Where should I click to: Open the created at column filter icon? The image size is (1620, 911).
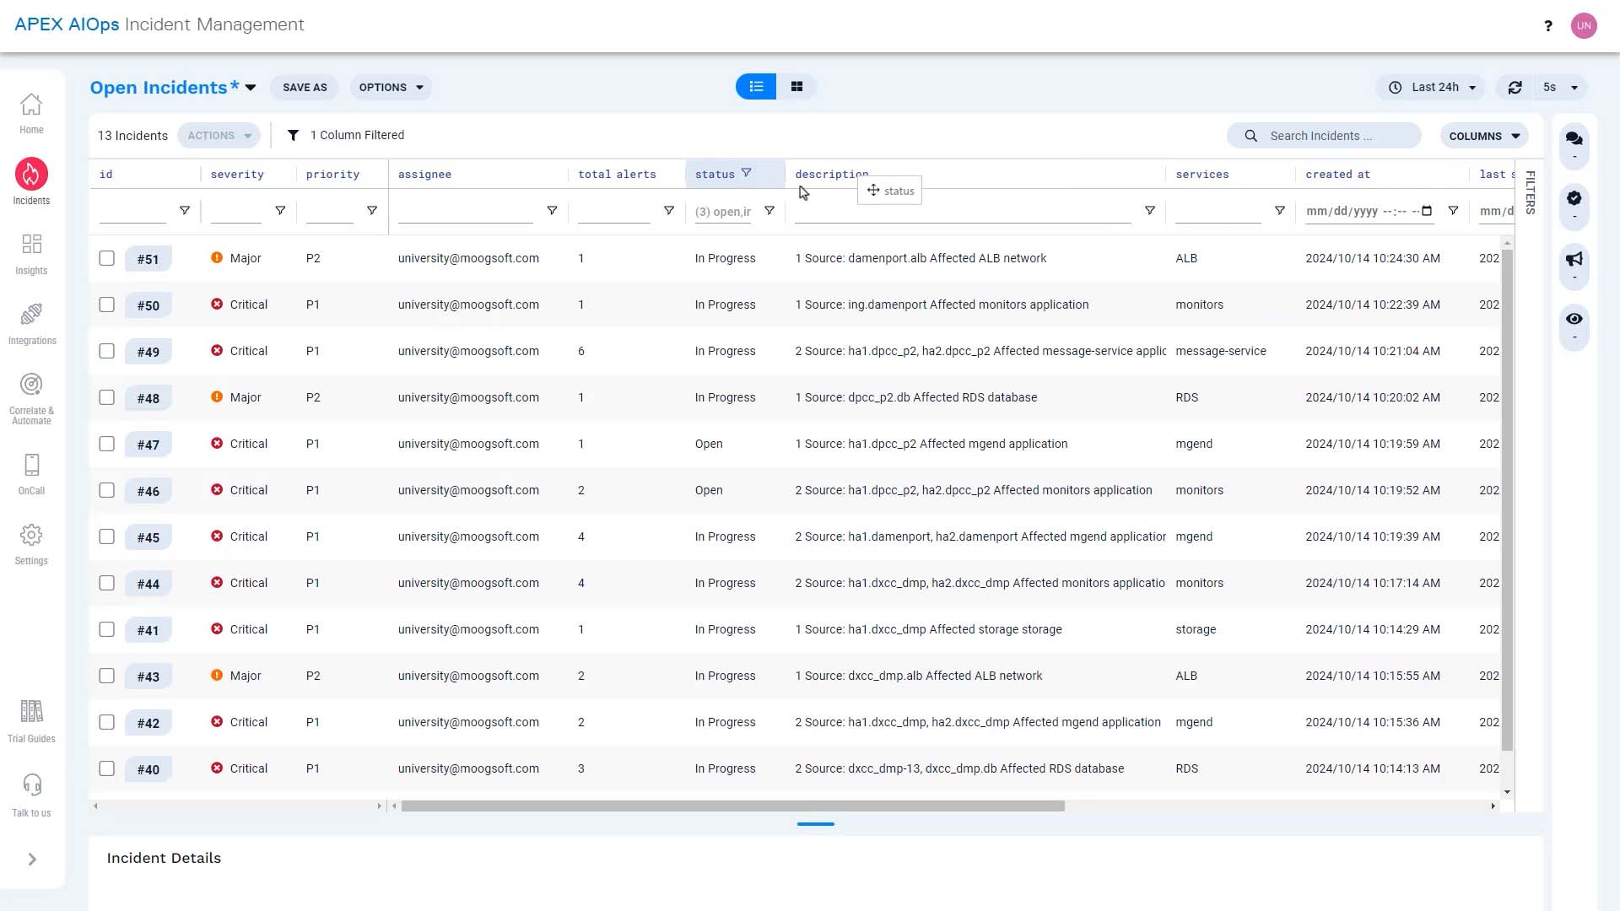click(x=1453, y=211)
